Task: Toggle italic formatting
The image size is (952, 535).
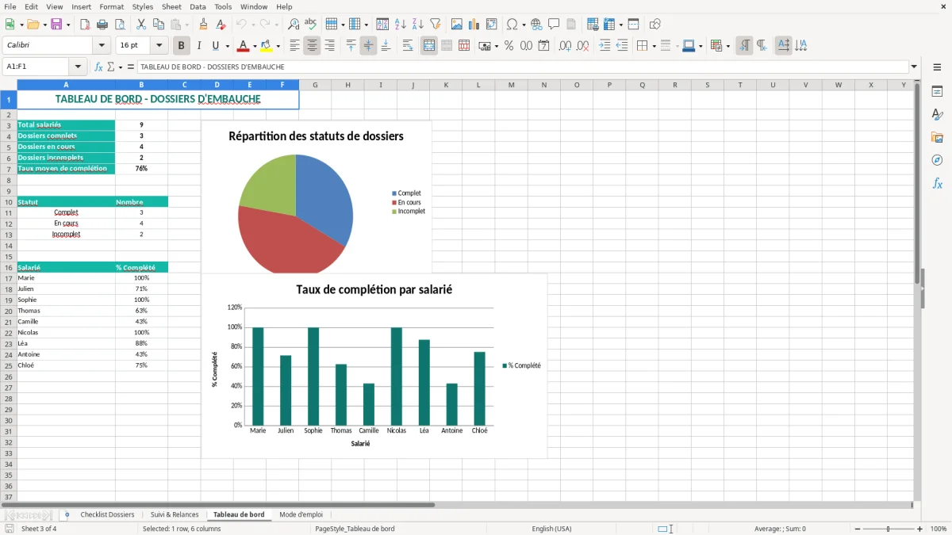Action: pos(199,46)
